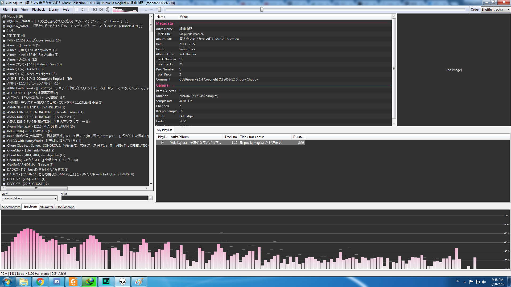Open the Order Shuffle (tracks) dropdown

click(496, 10)
